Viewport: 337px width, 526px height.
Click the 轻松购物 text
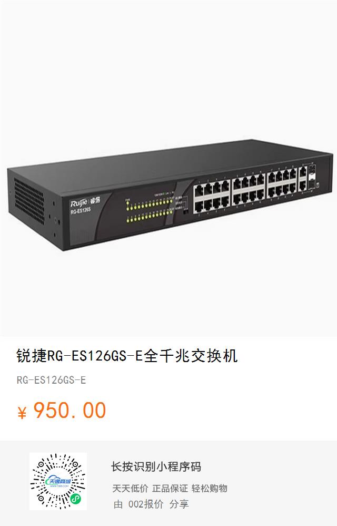point(210,489)
